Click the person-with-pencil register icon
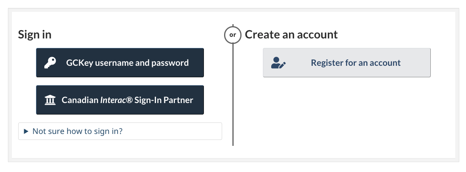Image resolution: width=466 pixels, height=172 pixels. [278, 63]
